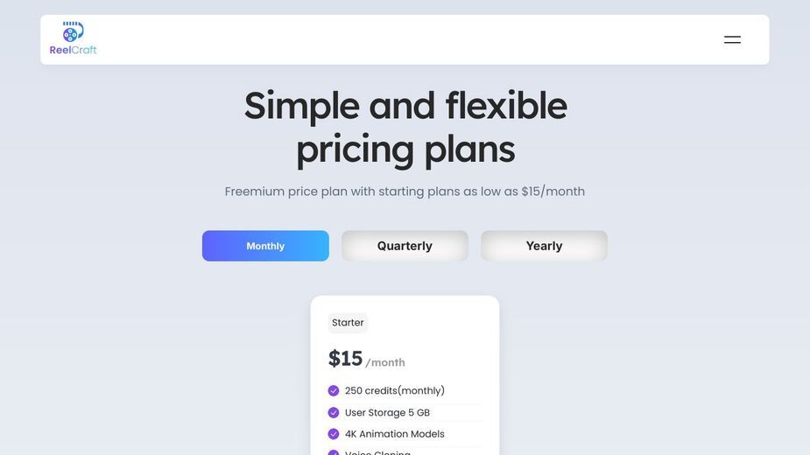Open the hamburger menu icon
Image resolution: width=810 pixels, height=455 pixels.
(732, 39)
